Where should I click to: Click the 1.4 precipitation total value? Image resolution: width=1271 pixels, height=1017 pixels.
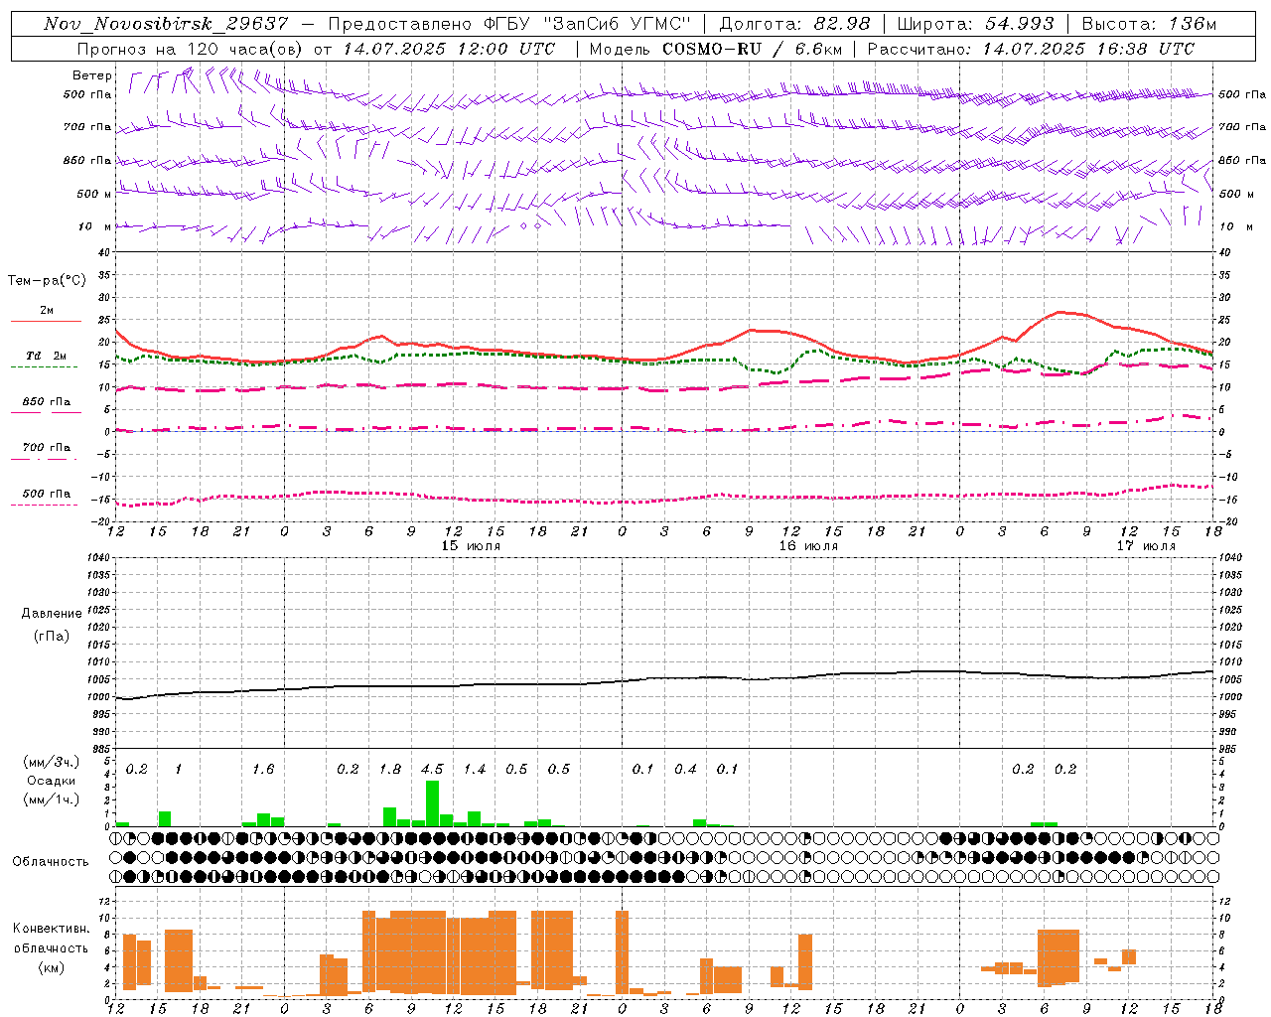click(x=475, y=769)
